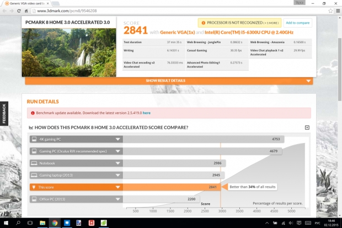Click the Chrome taskbar icon

click(x=55, y=223)
